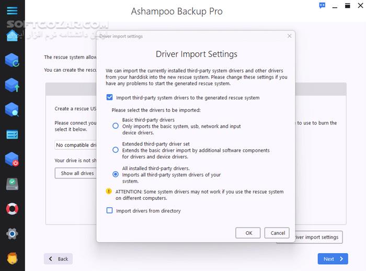366x271 pixels.
Task: Click Cancel in the driver dialog
Action: (277, 233)
